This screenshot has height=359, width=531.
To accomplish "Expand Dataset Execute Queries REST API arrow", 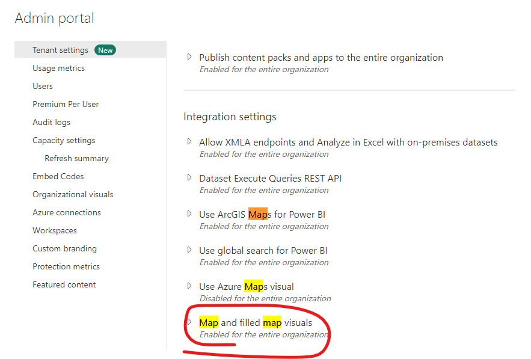I will (x=189, y=177).
